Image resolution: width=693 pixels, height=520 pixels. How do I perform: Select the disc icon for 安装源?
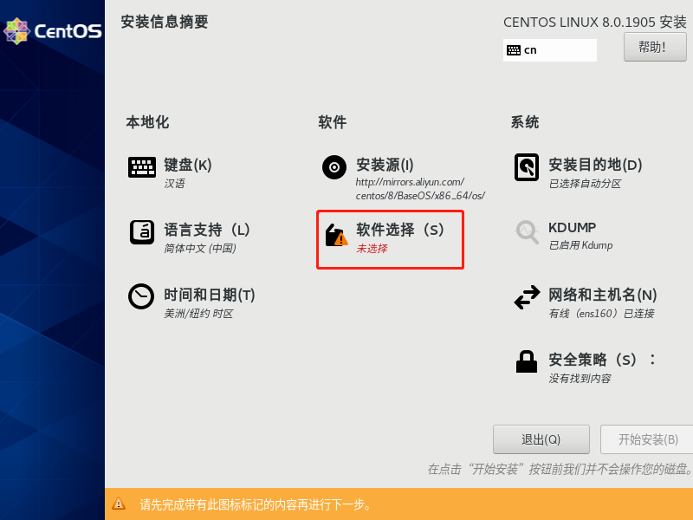334,167
